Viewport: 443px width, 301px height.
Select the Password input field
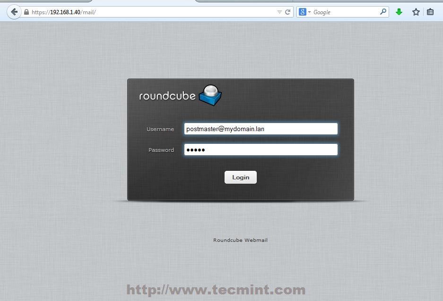coord(261,149)
